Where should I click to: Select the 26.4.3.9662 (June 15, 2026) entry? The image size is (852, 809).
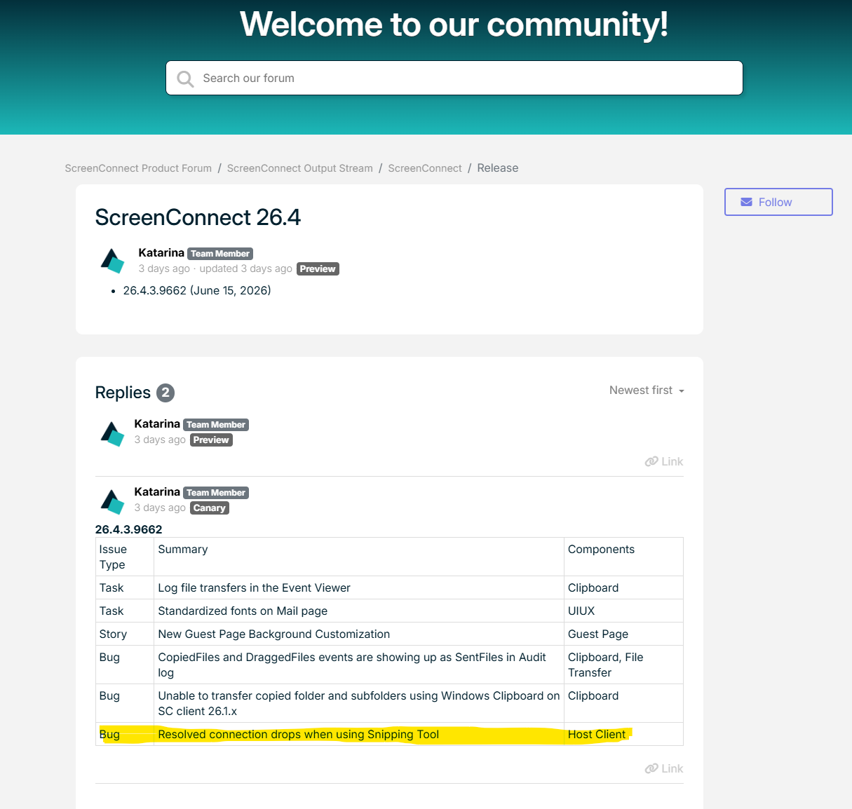(197, 290)
